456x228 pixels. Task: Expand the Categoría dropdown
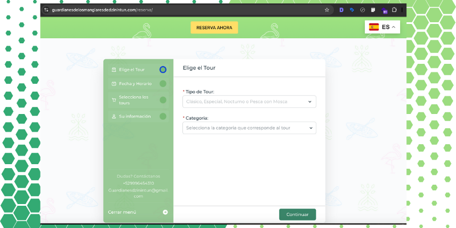249,128
